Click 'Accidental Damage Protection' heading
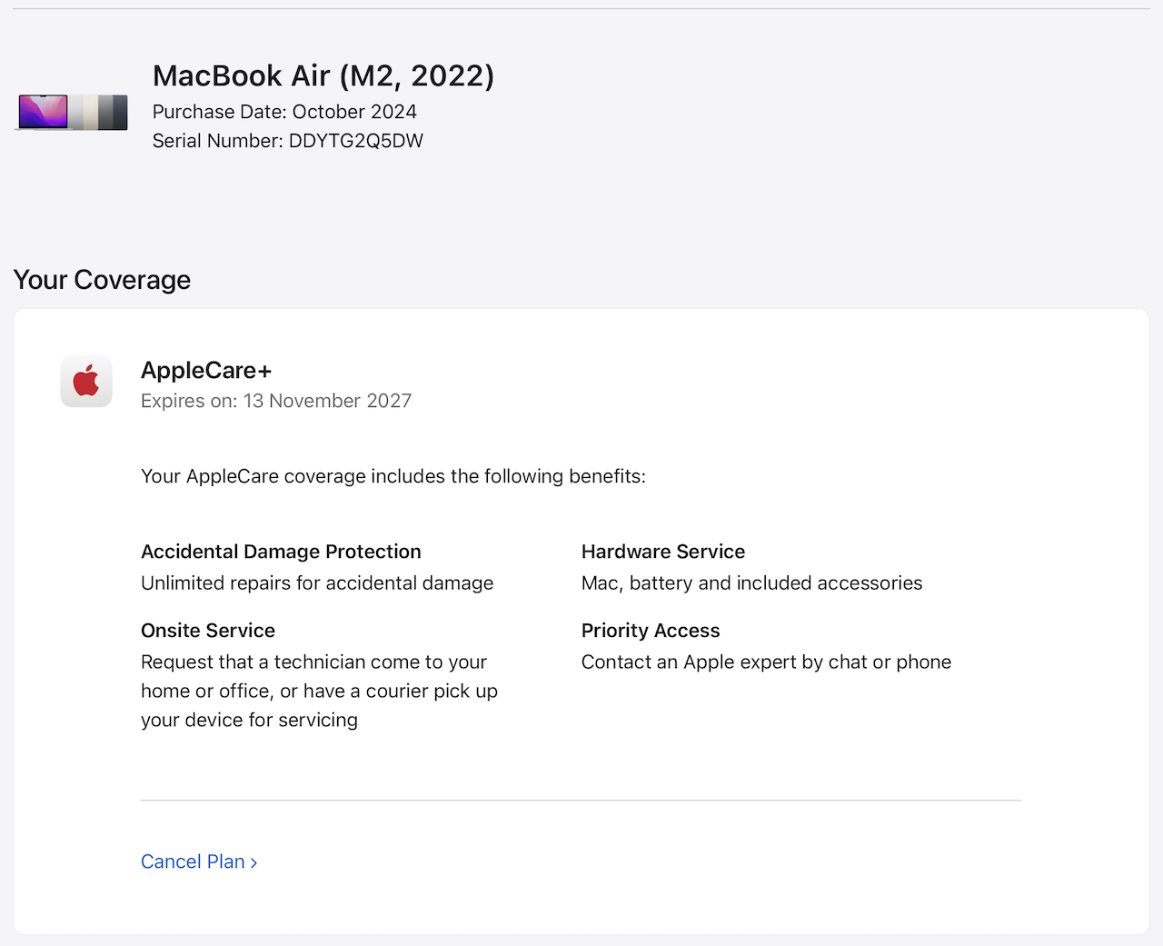 pyautogui.click(x=281, y=552)
